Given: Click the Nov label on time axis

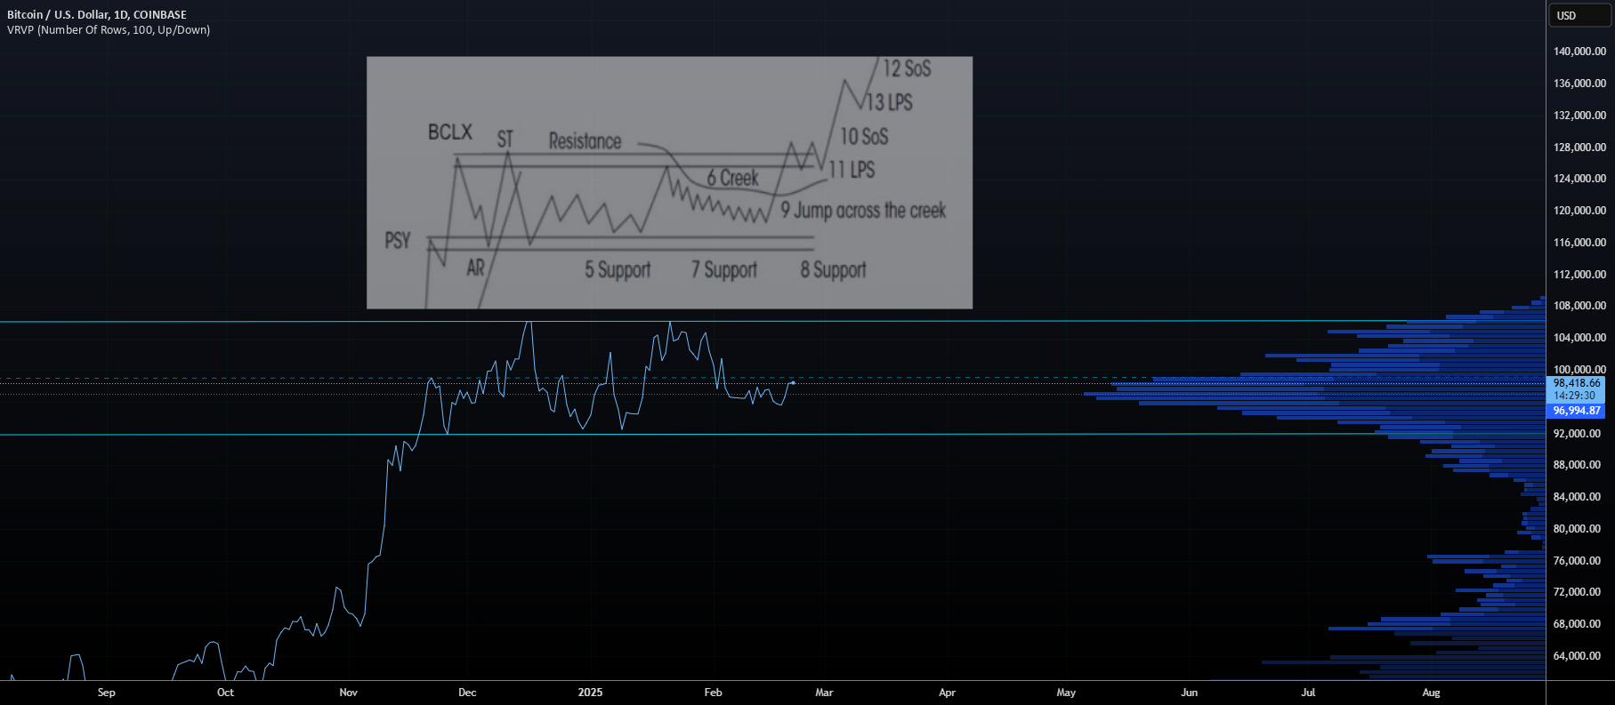Looking at the screenshot, I should (348, 693).
